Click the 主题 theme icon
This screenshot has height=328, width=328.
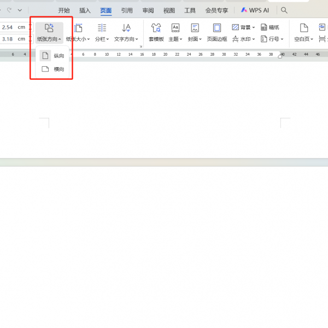coord(175,28)
